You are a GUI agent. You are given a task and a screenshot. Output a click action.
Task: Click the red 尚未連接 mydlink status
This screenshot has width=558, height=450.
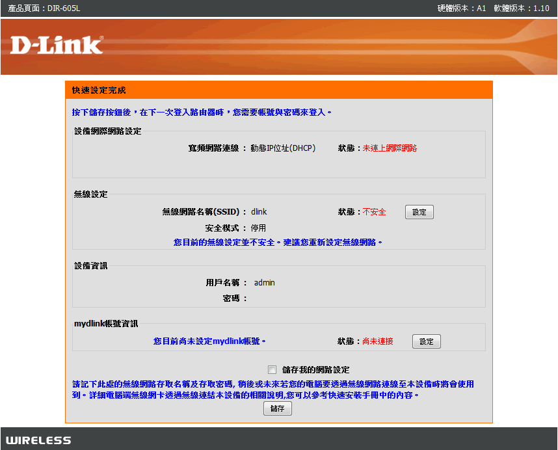(x=378, y=341)
